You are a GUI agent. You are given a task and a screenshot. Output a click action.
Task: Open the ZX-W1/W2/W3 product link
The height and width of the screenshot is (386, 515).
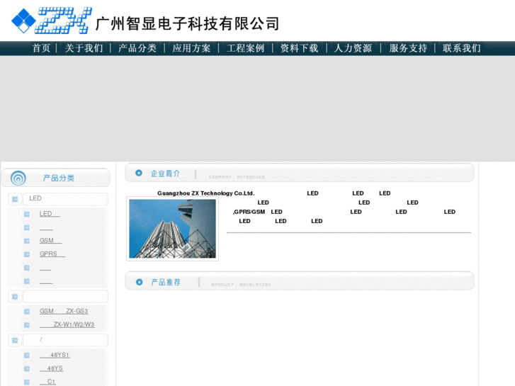pos(67,324)
